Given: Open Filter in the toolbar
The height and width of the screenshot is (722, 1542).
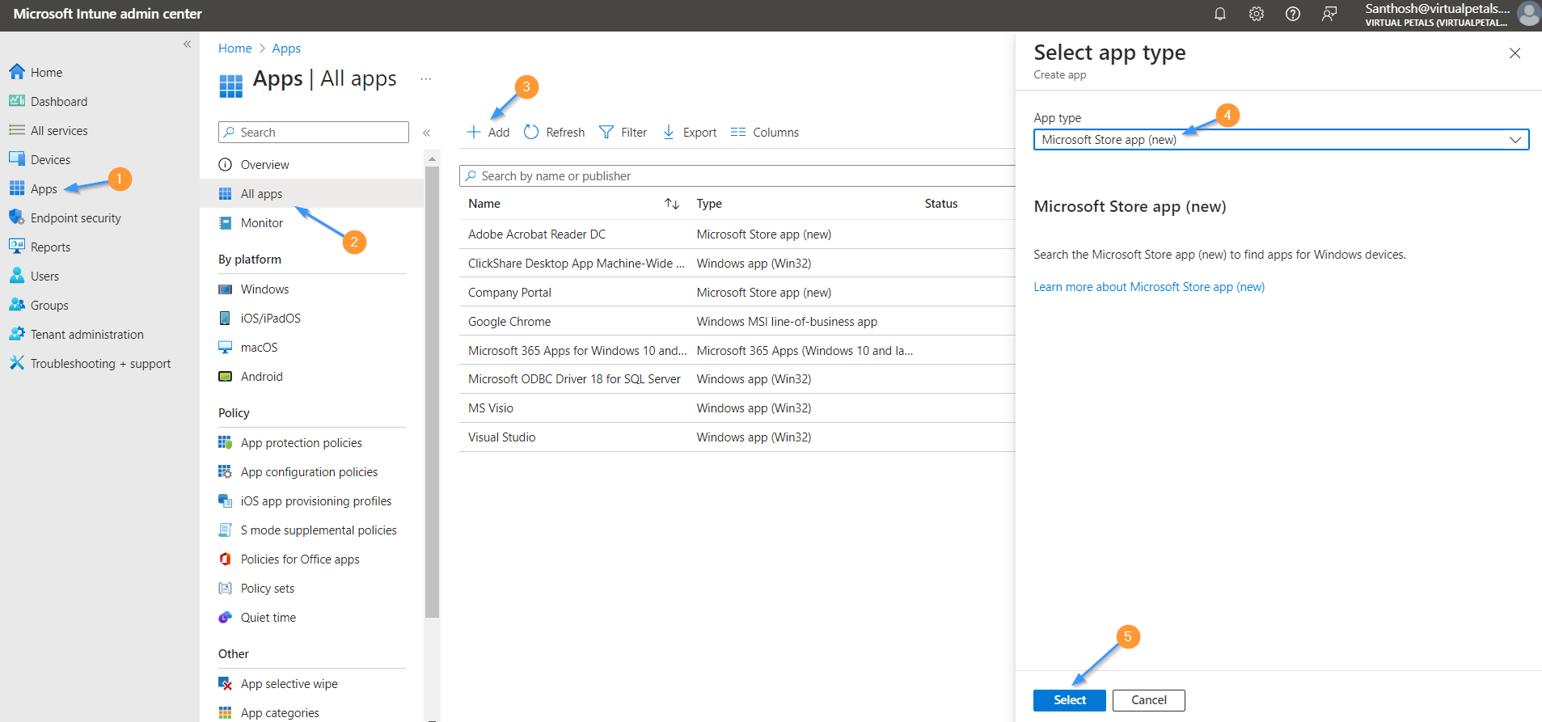Looking at the screenshot, I should click(x=623, y=133).
